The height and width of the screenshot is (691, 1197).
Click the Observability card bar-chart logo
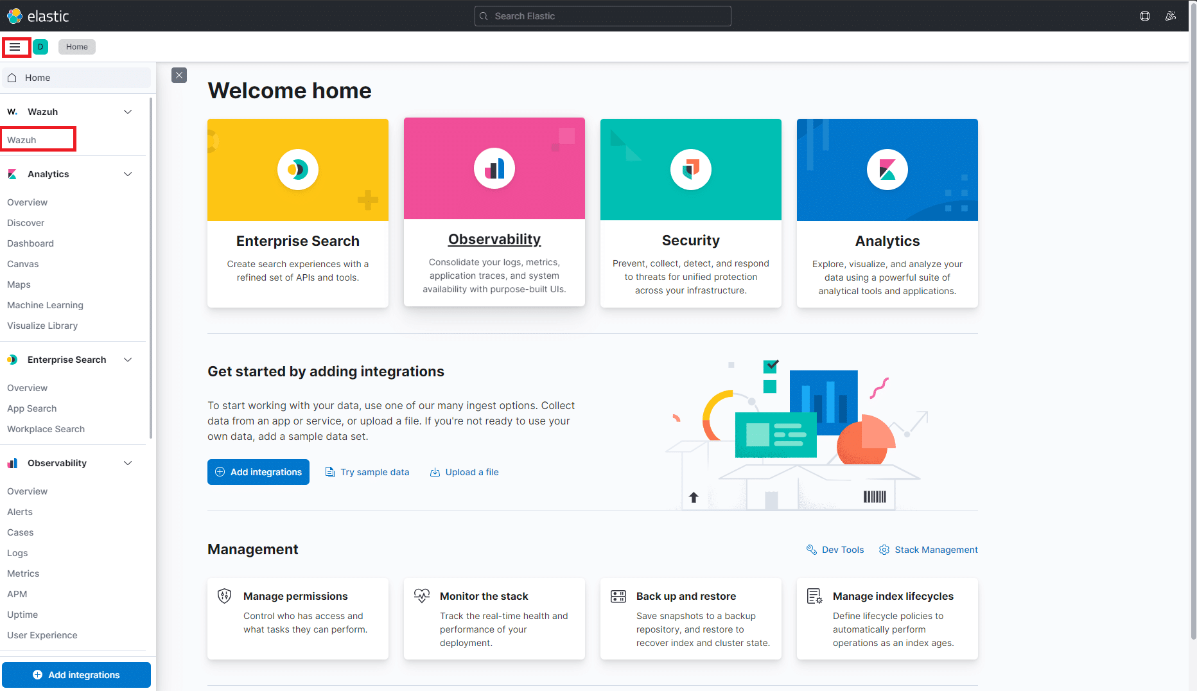tap(494, 168)
